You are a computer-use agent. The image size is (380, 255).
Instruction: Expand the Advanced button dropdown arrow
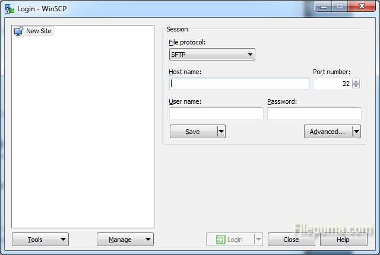tap(356, 132)
